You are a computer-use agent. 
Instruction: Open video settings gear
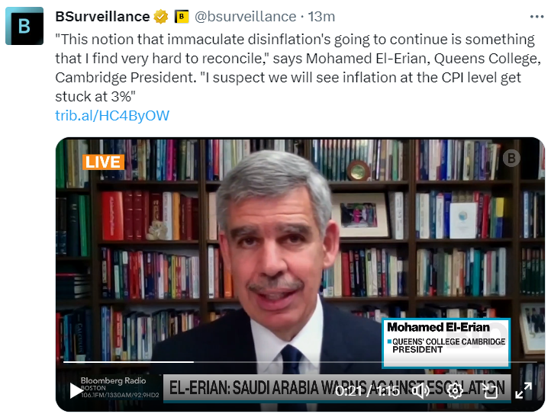[x=455, y=390]
